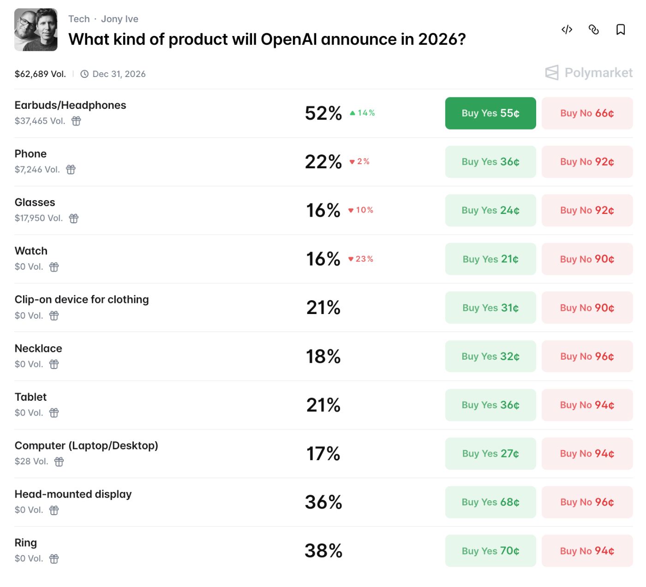Image resolution: width=646 pixels, height=587 pixels.
Task: Click the clock icon beside Dec 31, 2026
Action: [x=84, y=74]
